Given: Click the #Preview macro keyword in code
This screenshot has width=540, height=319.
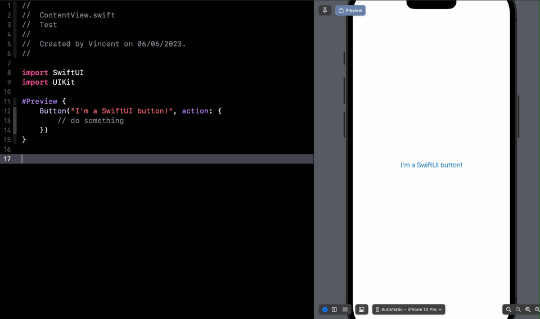Looking at the screenshot, I should click(x=39, y=102).
